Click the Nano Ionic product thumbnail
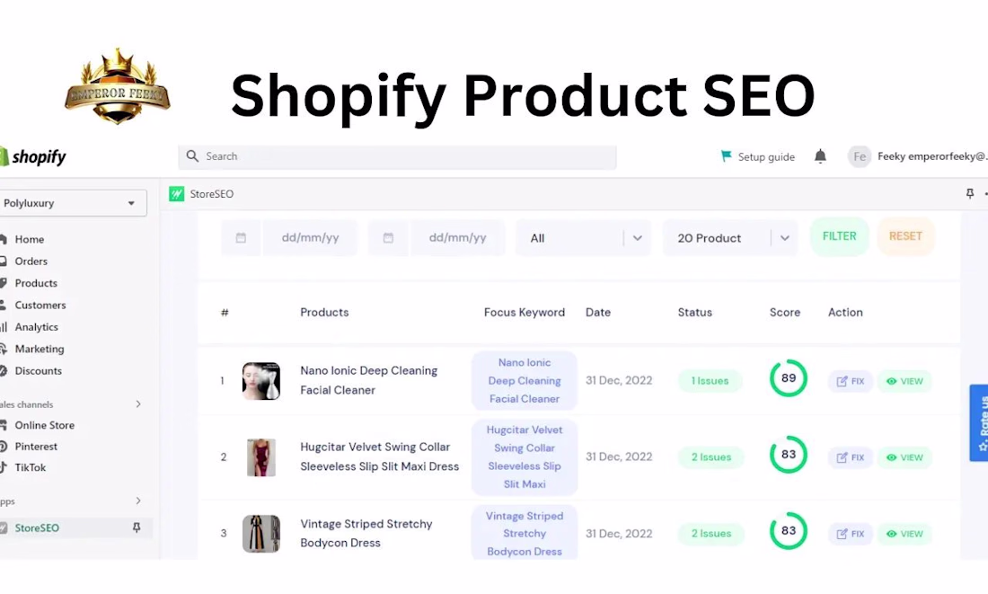 pos(260,381)
